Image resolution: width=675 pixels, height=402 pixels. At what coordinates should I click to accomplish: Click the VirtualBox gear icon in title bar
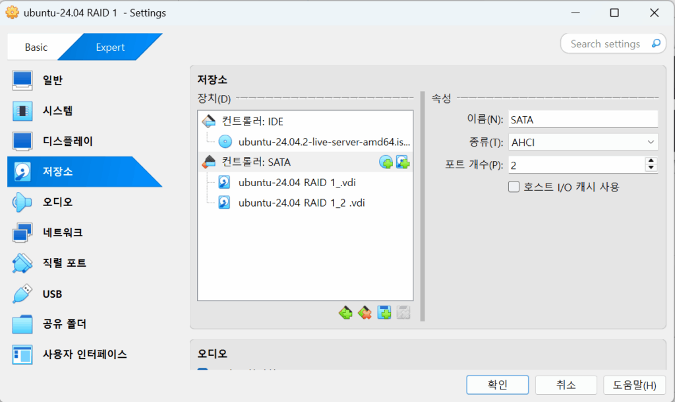tap(12, 13)
